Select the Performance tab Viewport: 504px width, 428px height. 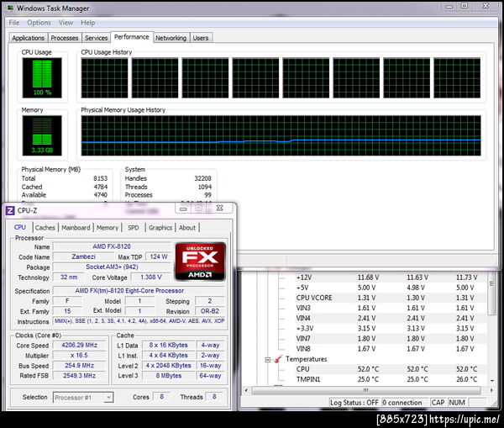(132, 37)
